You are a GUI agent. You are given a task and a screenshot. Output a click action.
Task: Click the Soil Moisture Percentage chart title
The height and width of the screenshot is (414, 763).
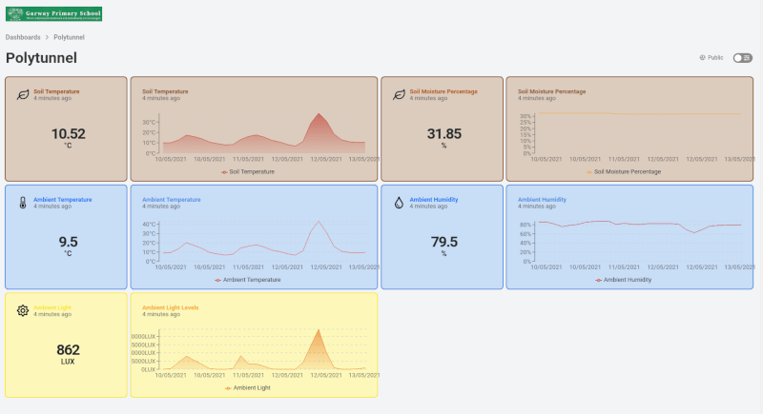point(552,91)
